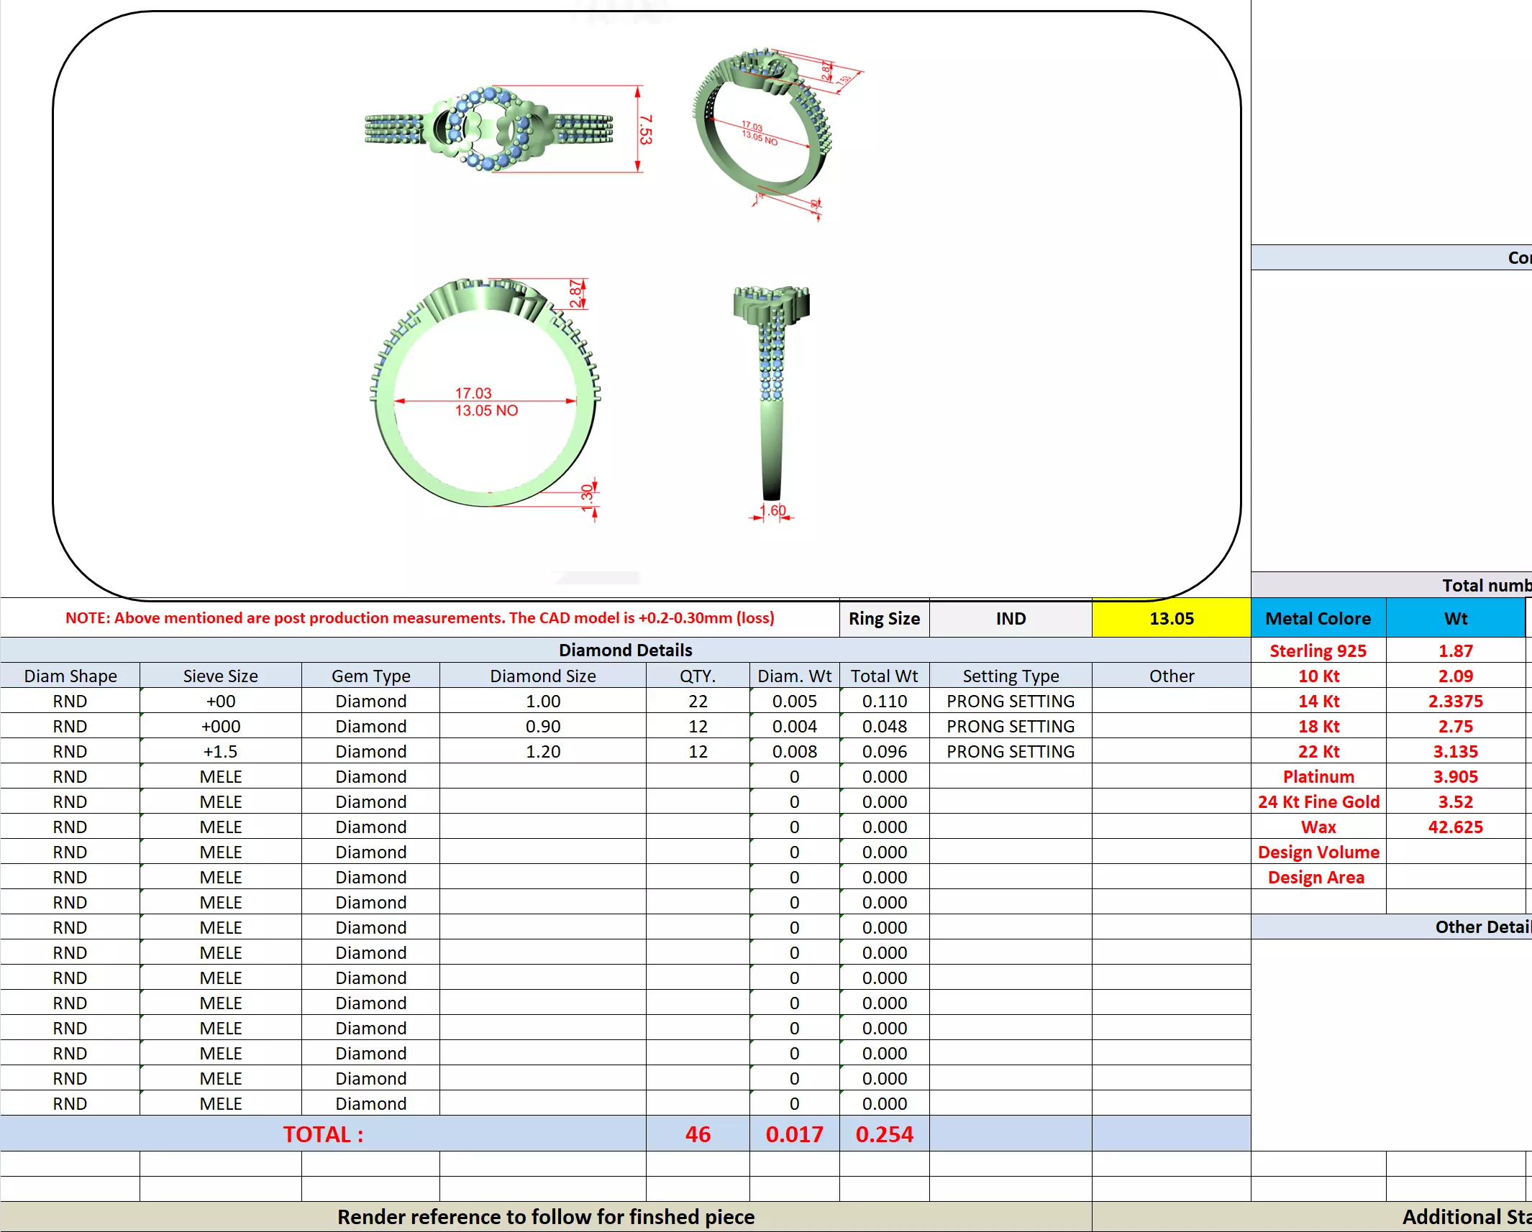Viewport: 1532px width, 1232px height.
Task: Click the red production measurements note
Action: click(x=419, y=618)
